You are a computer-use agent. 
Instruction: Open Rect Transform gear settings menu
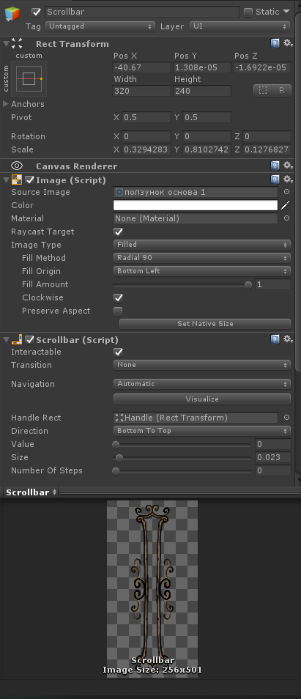click(x=288, y=43)
